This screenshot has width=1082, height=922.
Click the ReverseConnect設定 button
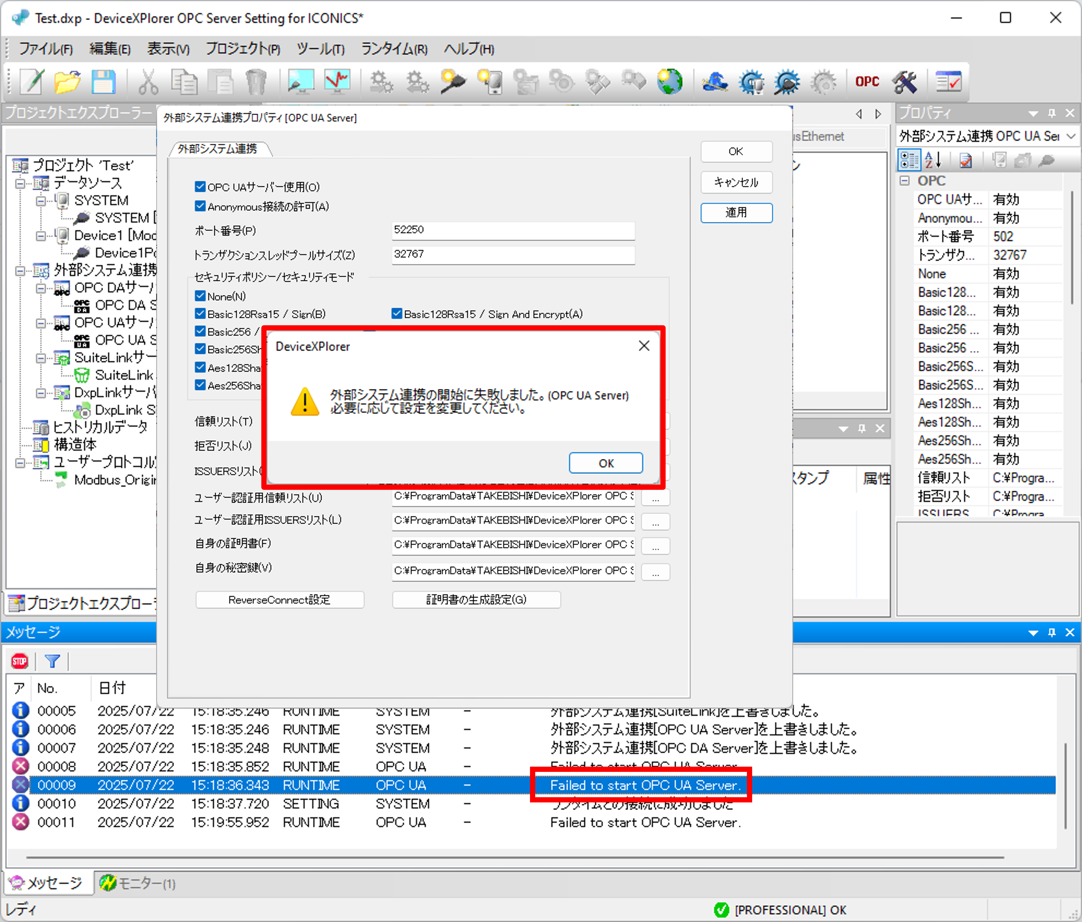[280, 599]
